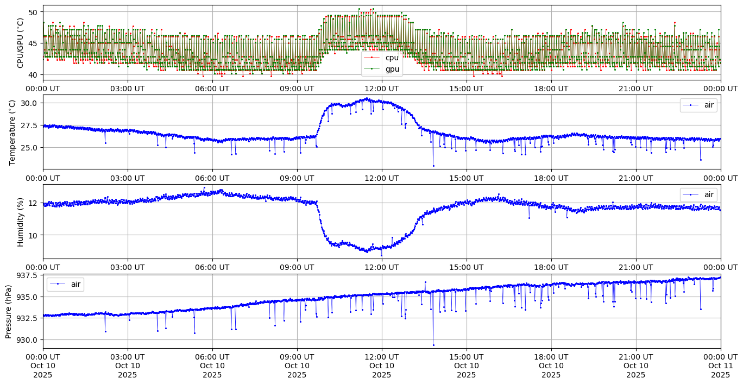Click the lowest temperature dip point near 14:00
Viewport: 743px width, 384px height.
[x=433, y=166]
